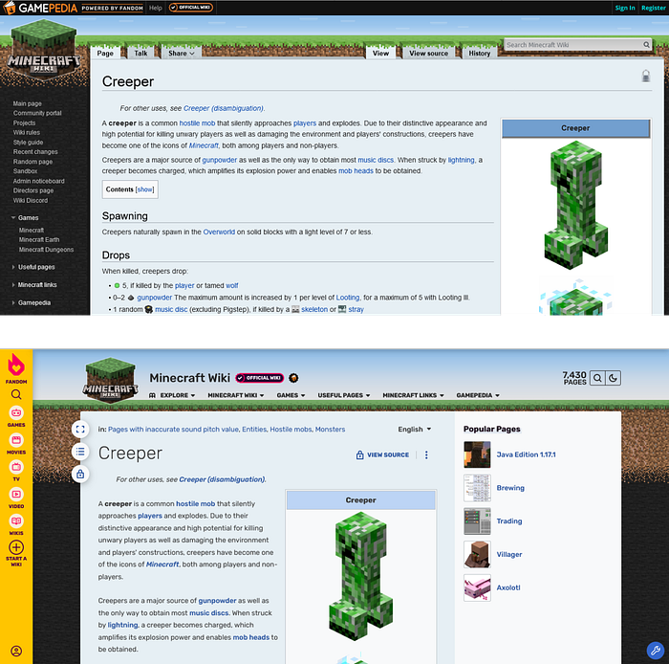Open the Minecraft Wiki block logo in lower layout
The height and width of the screenshot is (664, 669).
(111, 380)
